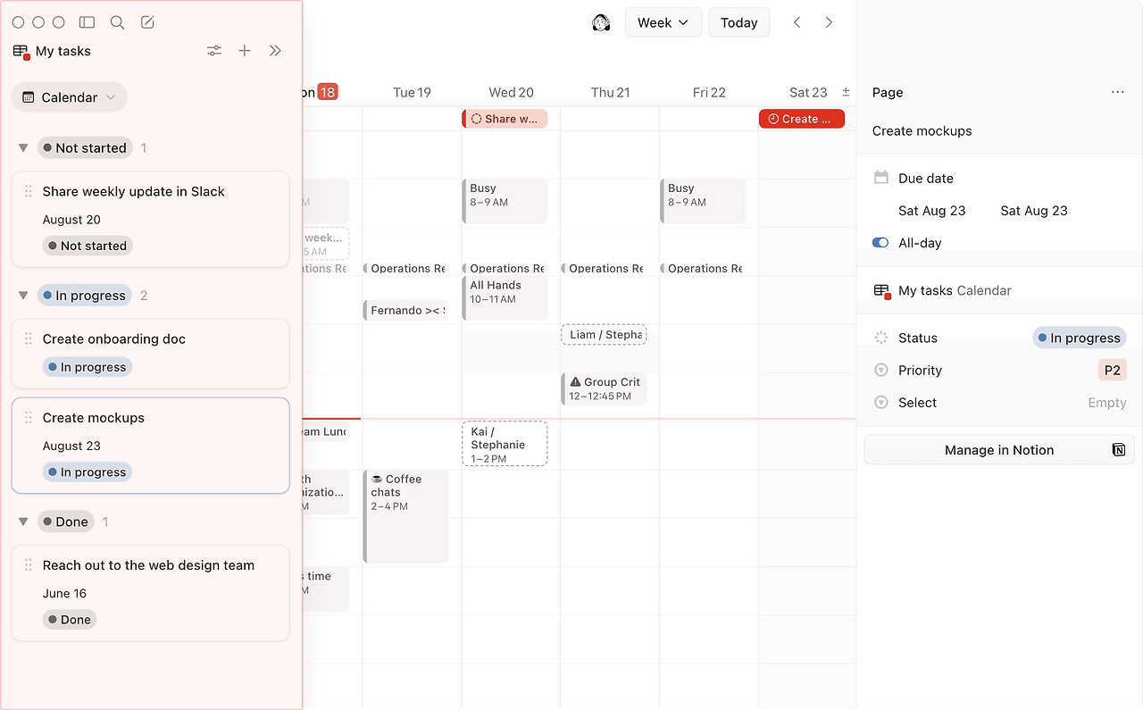Open the Group Crit 12–12:45 PM event
The height and width of the screenshot is (710, 1143).
604,388
